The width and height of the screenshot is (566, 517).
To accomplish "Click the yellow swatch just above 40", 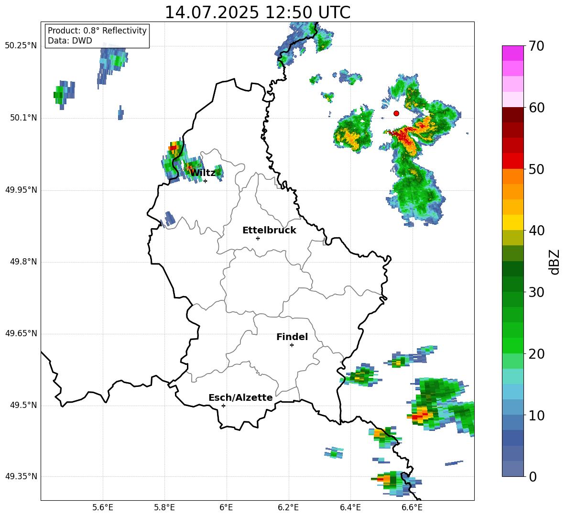I will pos(512,223).
